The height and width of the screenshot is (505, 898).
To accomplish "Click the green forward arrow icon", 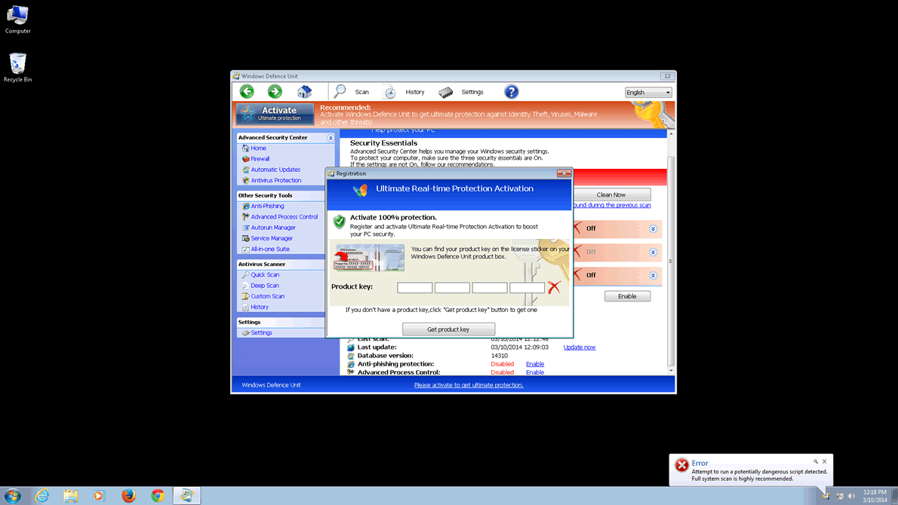I will tap(275, 91).
